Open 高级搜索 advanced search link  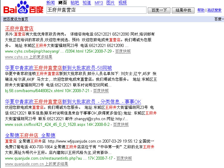point(214,10)
